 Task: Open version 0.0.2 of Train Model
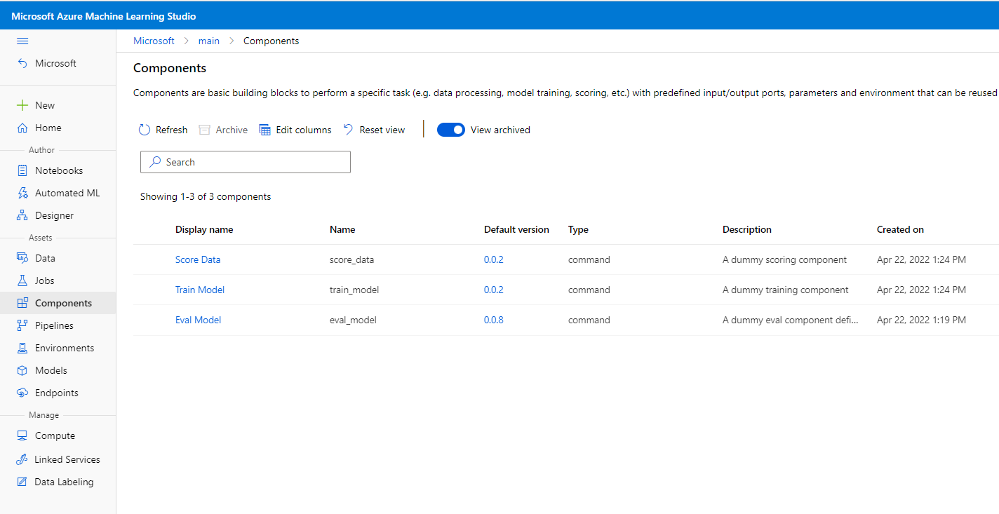click(494, 290)
